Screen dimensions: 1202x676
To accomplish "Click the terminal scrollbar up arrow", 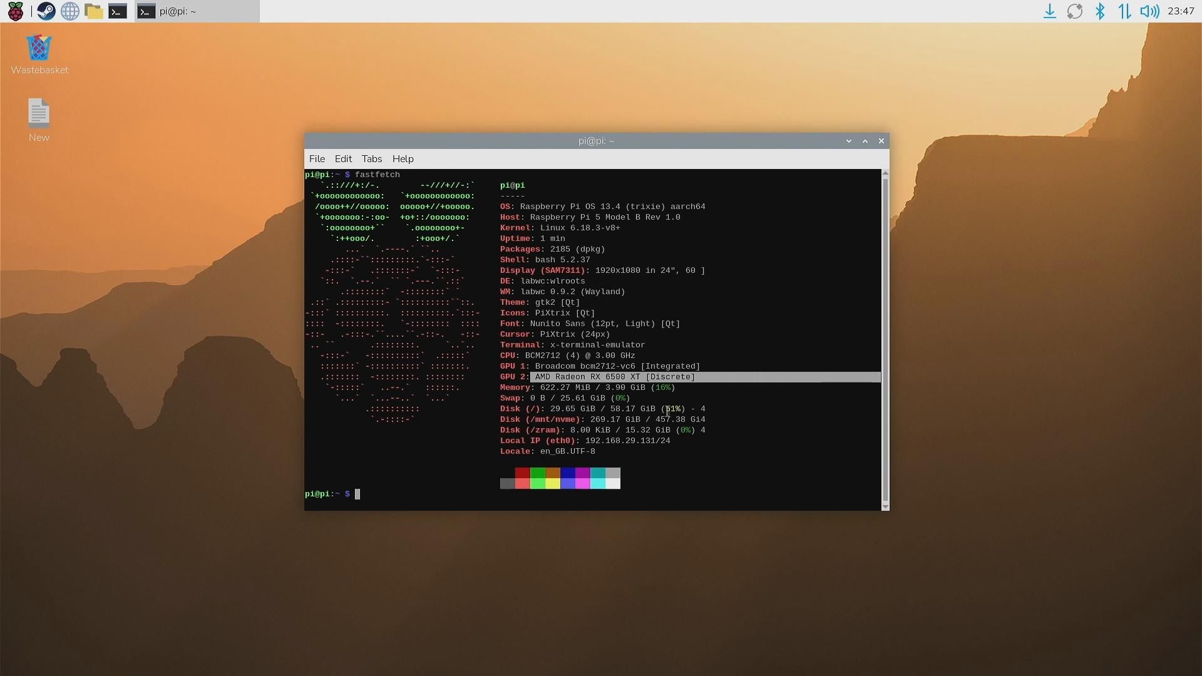I will [885, 173].
